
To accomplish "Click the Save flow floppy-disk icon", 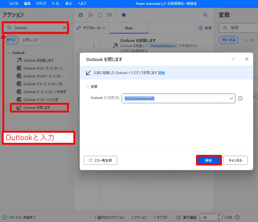I will (81, 15).
